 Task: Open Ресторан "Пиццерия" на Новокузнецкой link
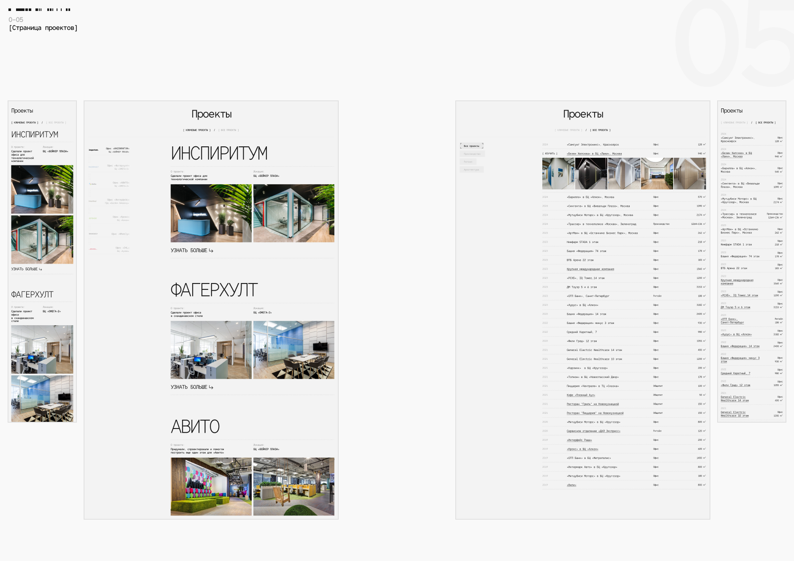[595, 413]
